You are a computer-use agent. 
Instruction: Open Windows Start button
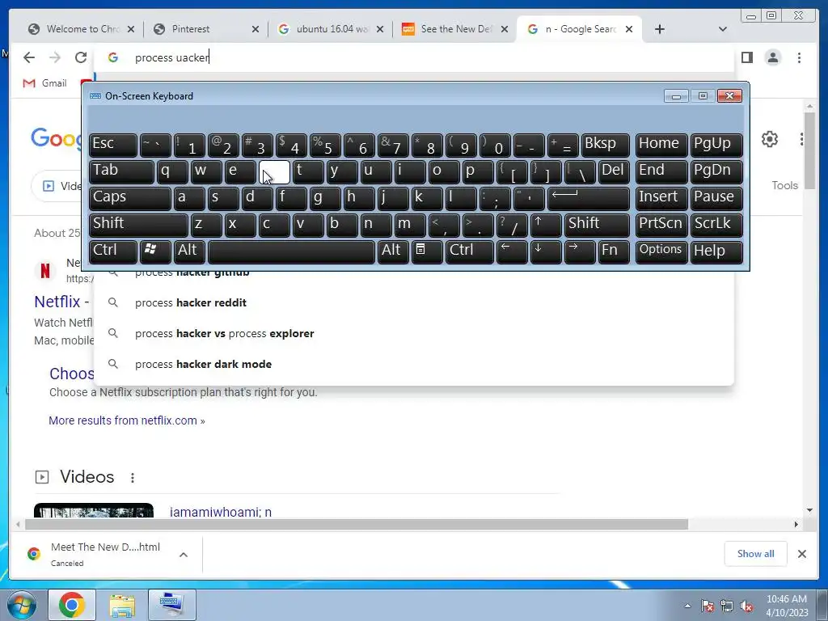coord(22,605)
